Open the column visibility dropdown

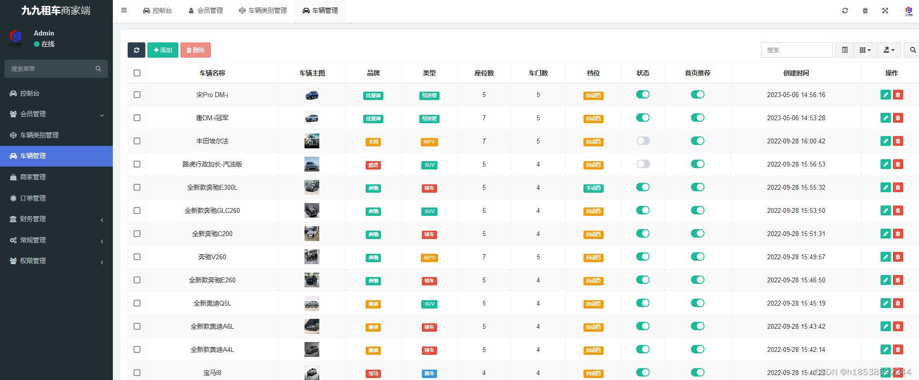[x=865, y=50]
